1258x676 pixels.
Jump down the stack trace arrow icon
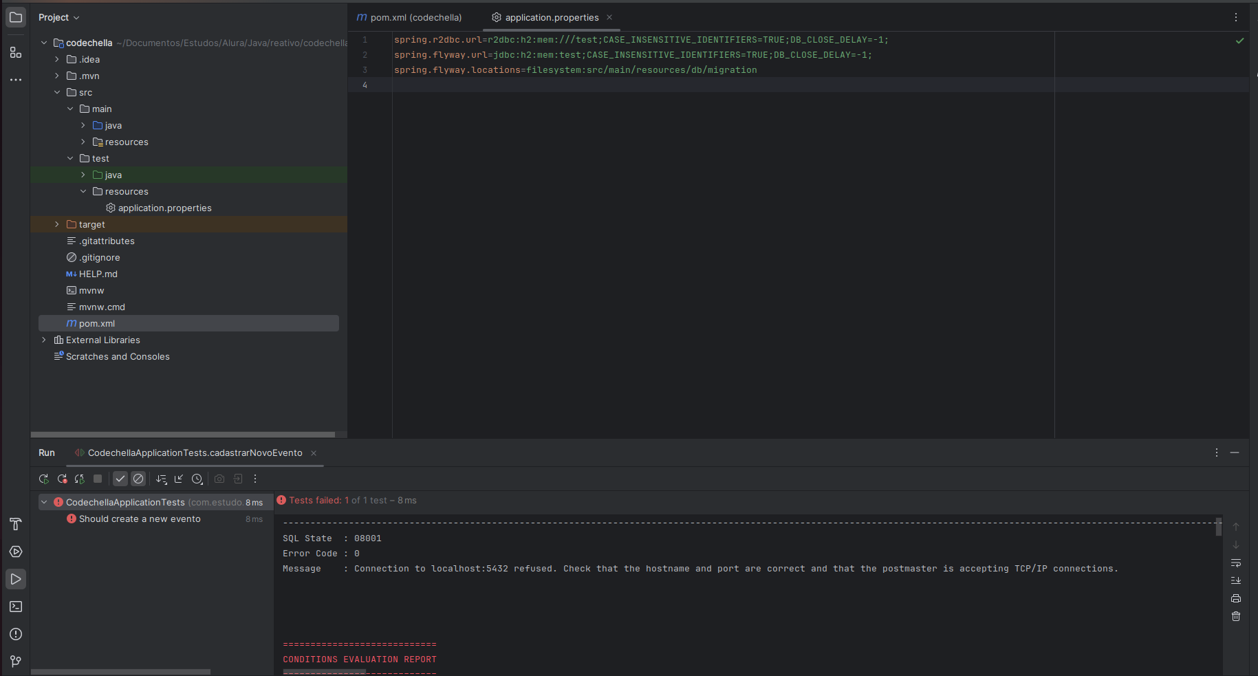click(1236, 545)
